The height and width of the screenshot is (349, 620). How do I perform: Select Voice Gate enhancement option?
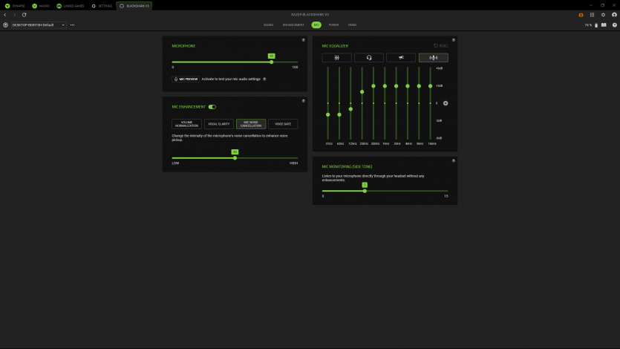(x=283, y=124)
